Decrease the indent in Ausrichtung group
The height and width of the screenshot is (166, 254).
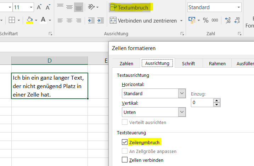[x=91, y=20]
